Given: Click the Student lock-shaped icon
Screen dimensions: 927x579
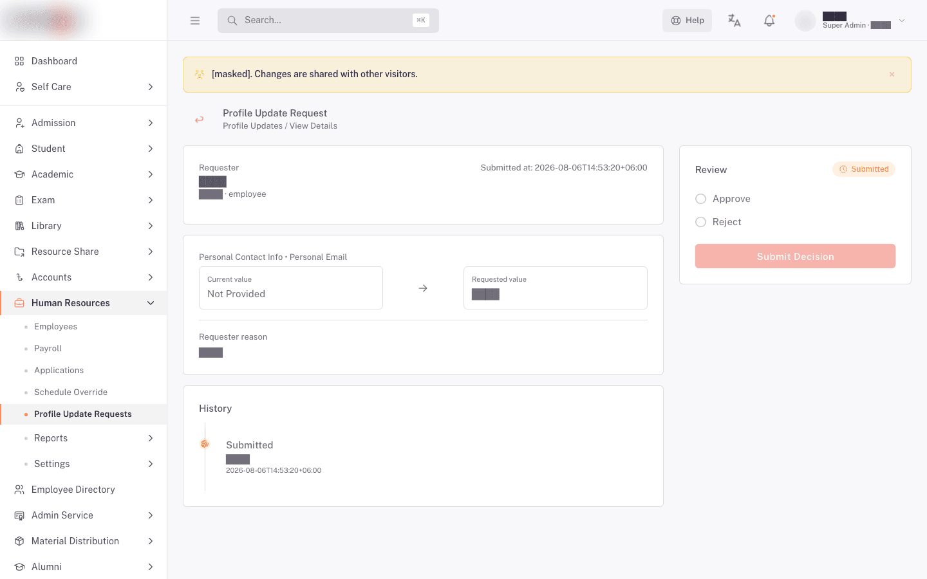Looking at the screenshot, I should [19, 149].
